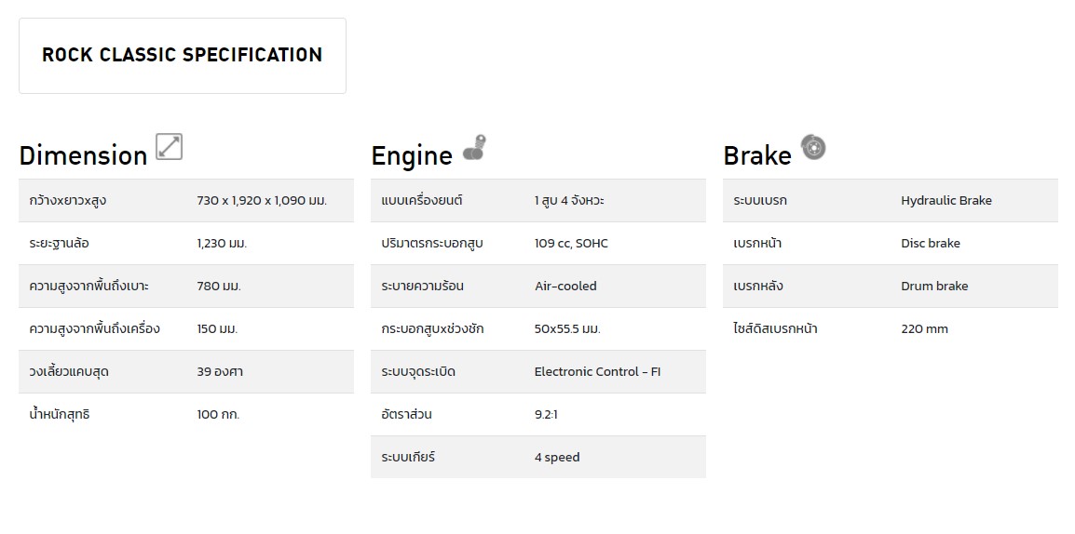The image size is (1075, 534).
Task: Select the Disc brake value
Action: tap(931, 243)
